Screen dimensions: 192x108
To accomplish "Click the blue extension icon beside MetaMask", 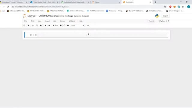I will [x=179, y=7].
